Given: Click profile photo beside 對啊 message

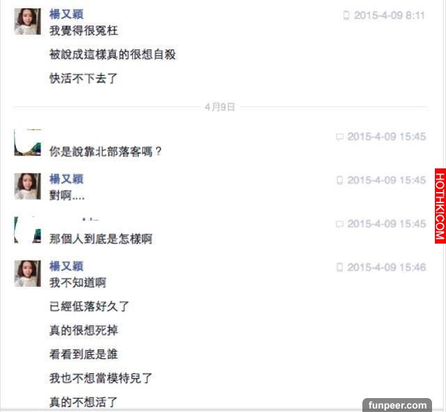Looking at the screenshot, I should (x=28, y=186).
